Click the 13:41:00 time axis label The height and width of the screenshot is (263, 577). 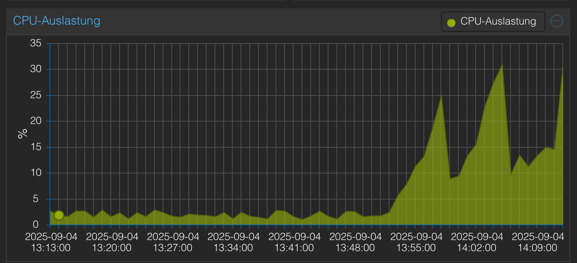pos(294,242)
